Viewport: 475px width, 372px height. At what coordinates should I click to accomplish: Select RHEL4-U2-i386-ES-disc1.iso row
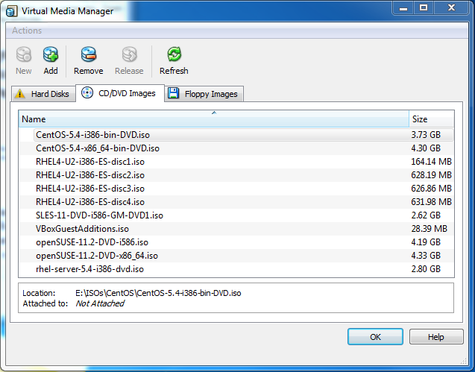[x=236, y=162]
